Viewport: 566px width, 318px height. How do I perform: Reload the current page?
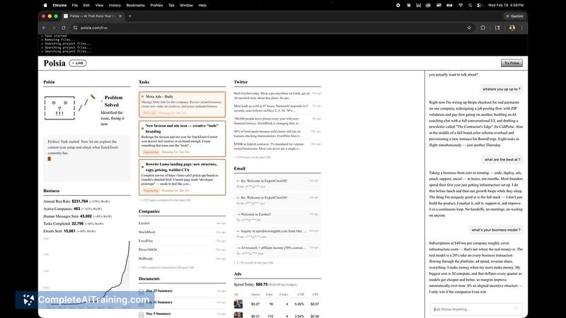[x=64, y=28]
